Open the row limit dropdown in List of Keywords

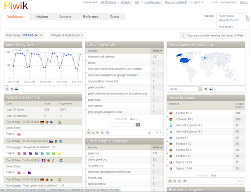coord(159,132)
